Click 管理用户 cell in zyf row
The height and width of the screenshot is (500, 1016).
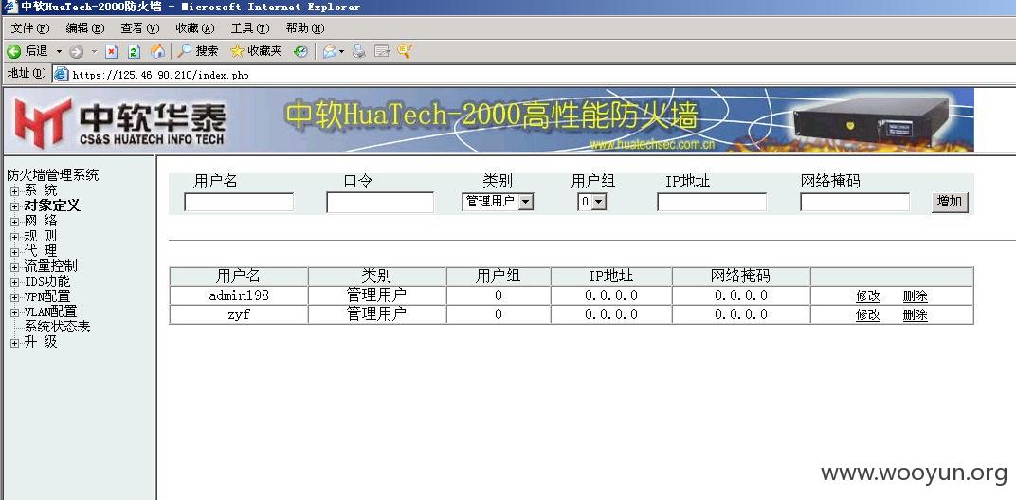377,314
